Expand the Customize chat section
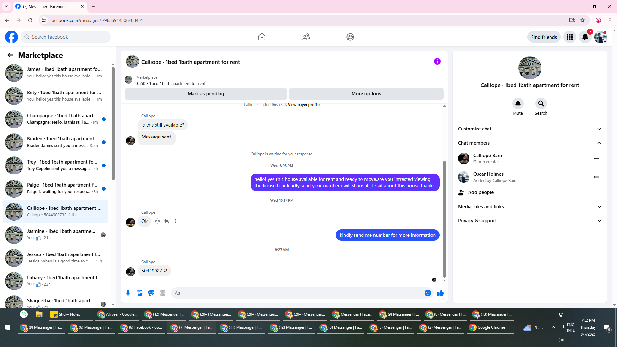This screenshot has width=617, height=347. (530, 129)
